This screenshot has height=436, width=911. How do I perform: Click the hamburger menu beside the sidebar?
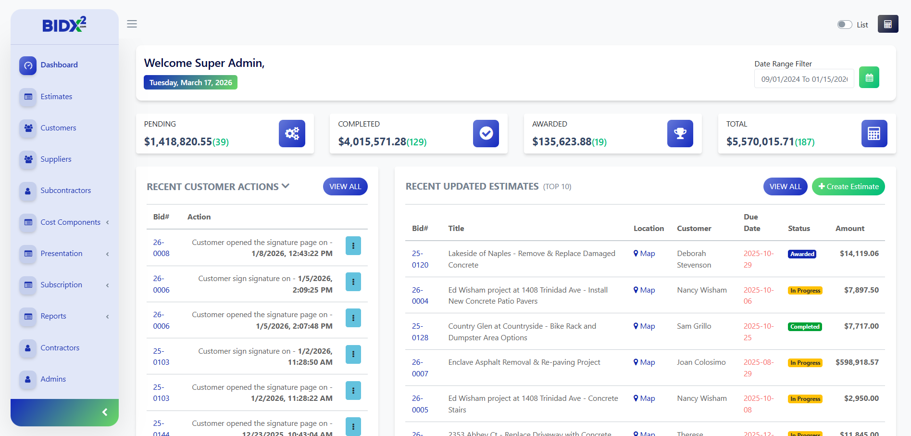click(x=132, y=24)
